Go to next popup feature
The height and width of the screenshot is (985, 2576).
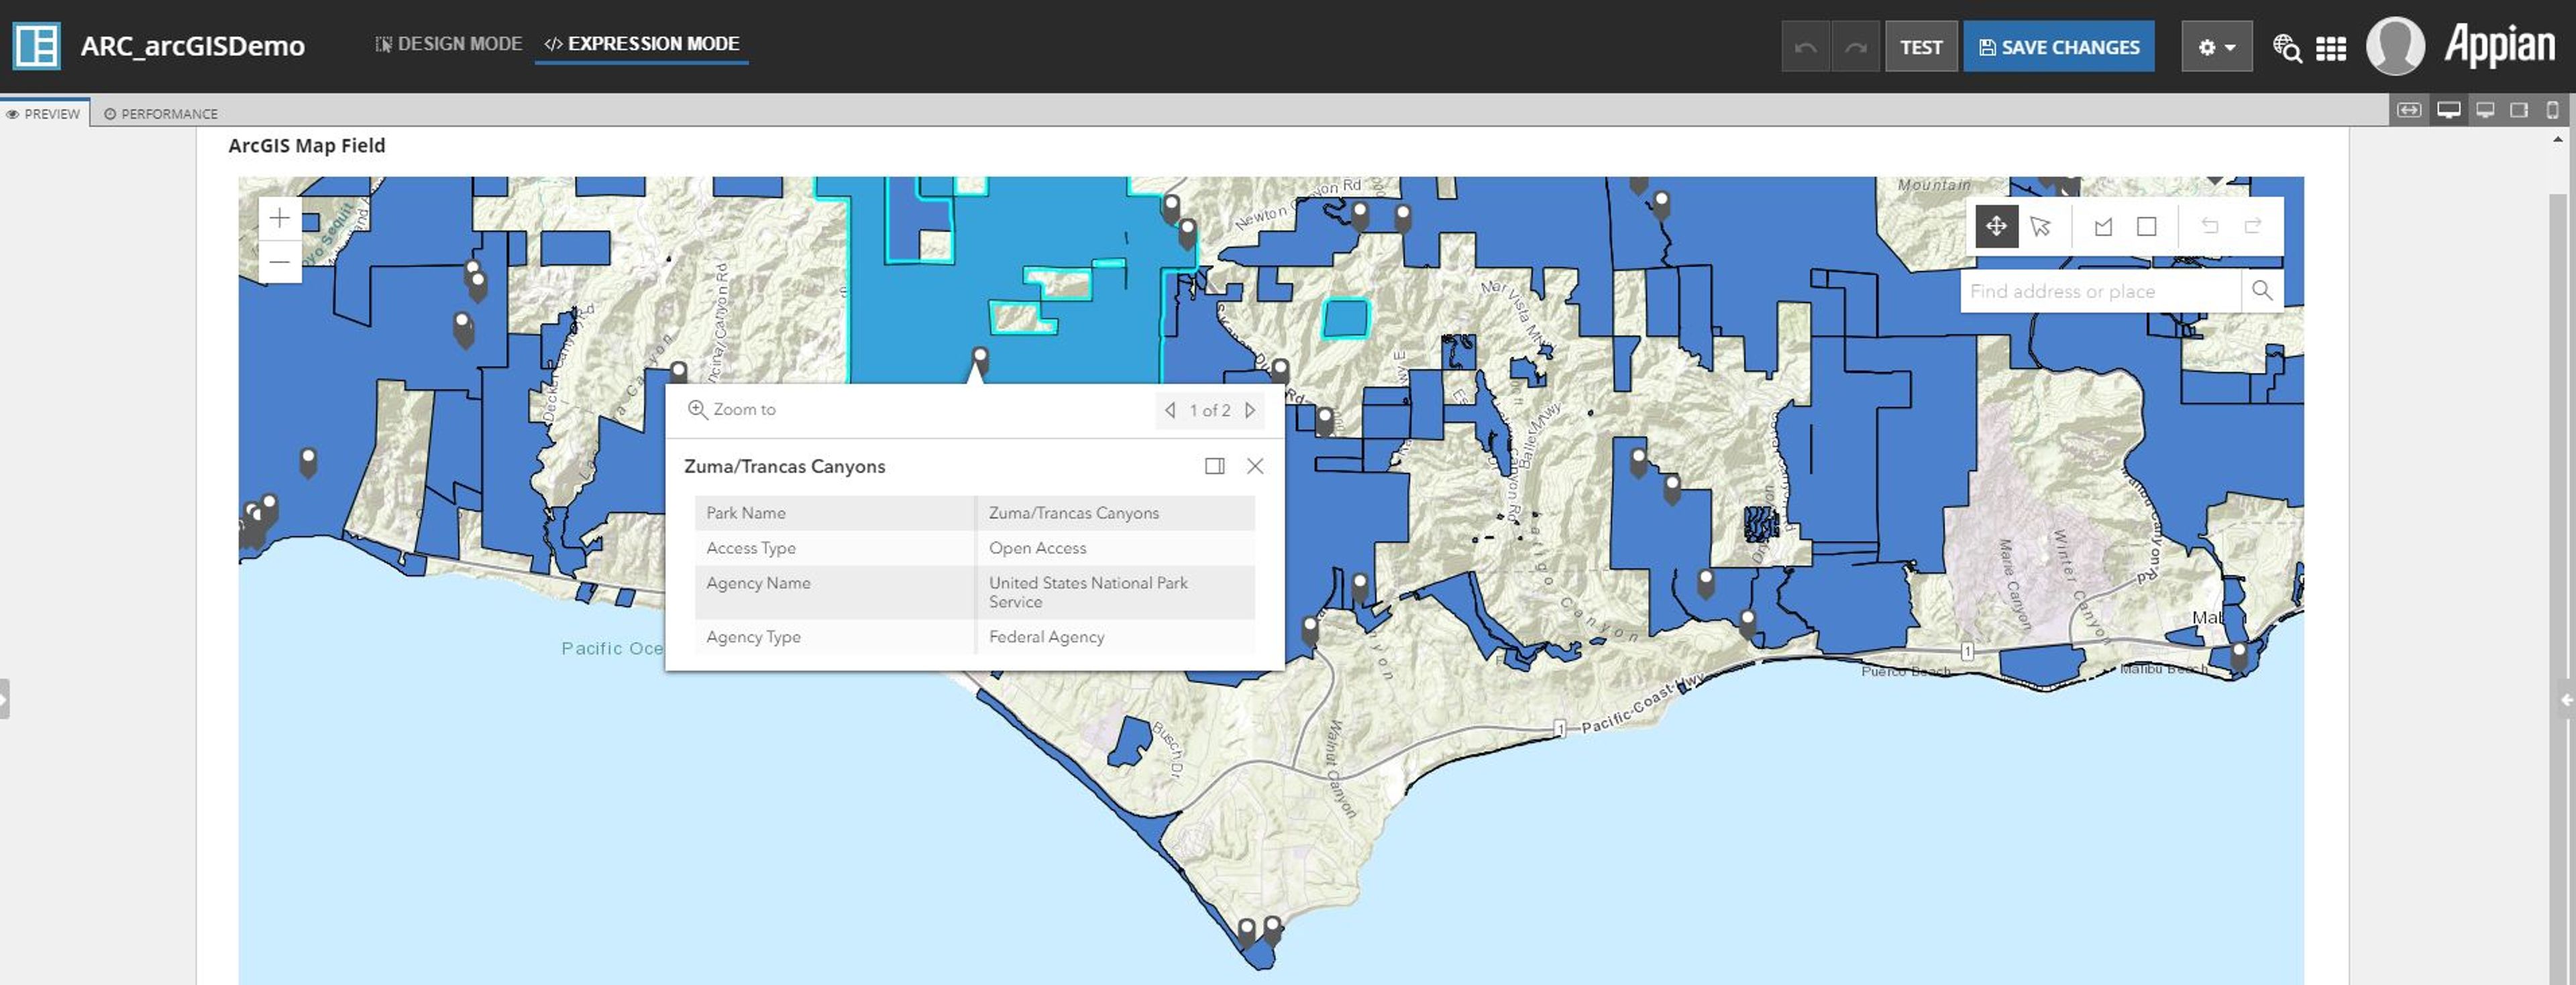1250,410
